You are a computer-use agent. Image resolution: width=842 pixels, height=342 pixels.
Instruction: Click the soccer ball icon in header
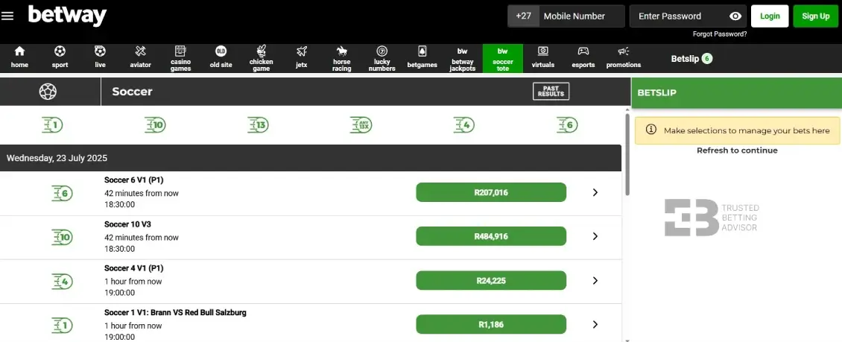tap(48, 91)
